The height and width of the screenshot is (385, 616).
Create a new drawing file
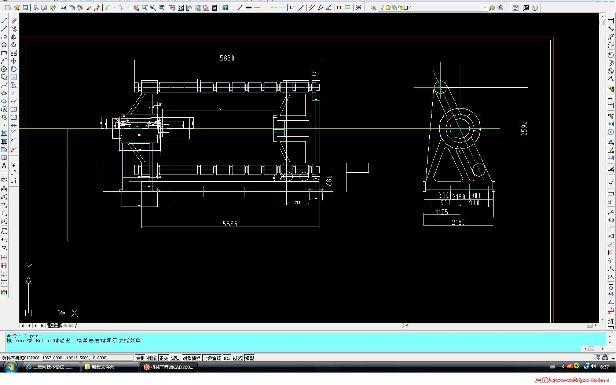pos(8,8)
